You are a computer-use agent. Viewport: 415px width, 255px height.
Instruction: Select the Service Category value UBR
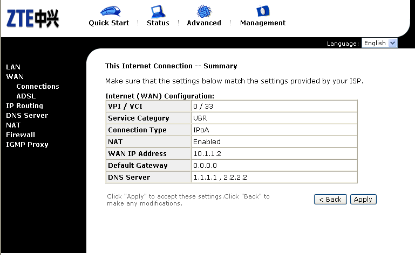pyautogui.click(x=200, y=118)
